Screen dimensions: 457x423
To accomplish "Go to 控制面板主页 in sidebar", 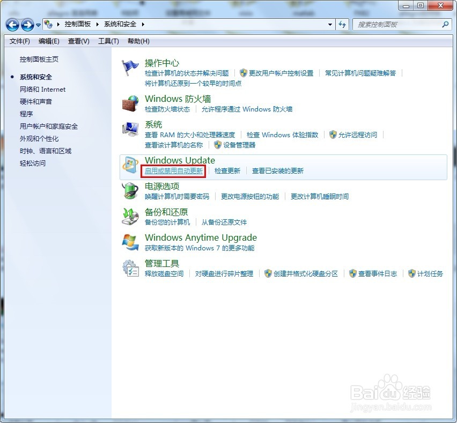I will [39, 60].
